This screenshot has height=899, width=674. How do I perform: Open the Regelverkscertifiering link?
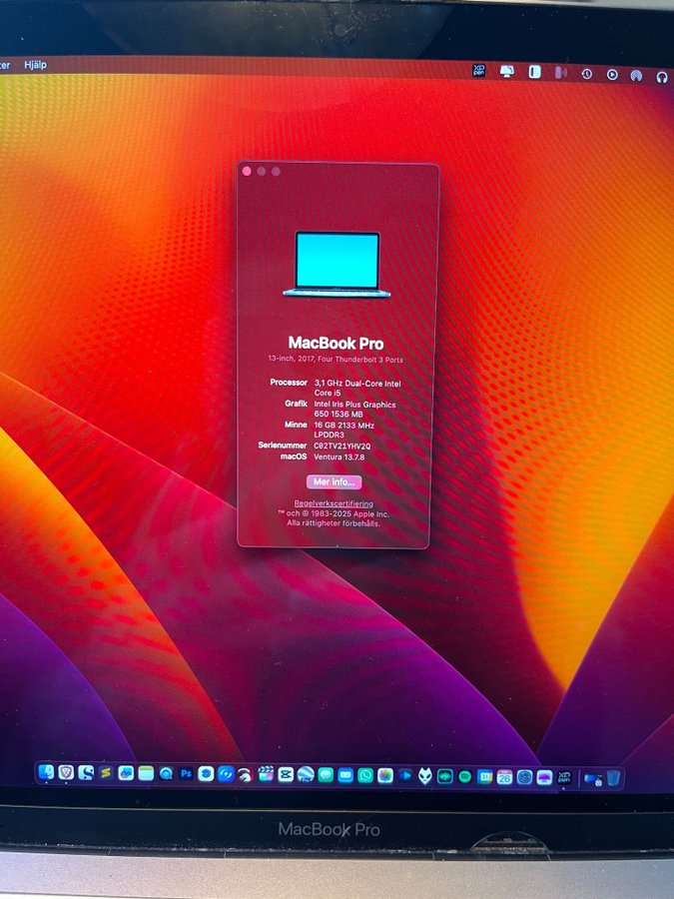[x=334, y=504]
